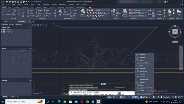Image resolution: width=184 pixels, height=104 pixels.
Task: Click the command line input field
Action: 101,94
